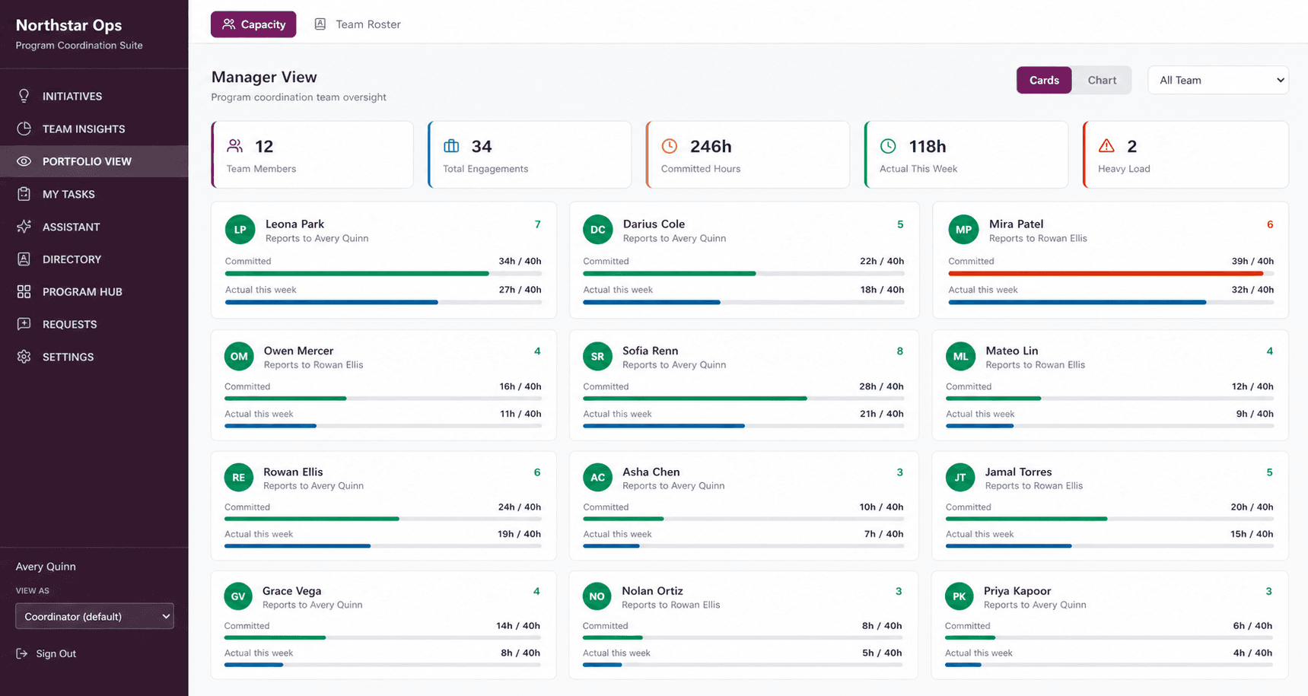Click Leona Park's LP avatar

(240, 230)
